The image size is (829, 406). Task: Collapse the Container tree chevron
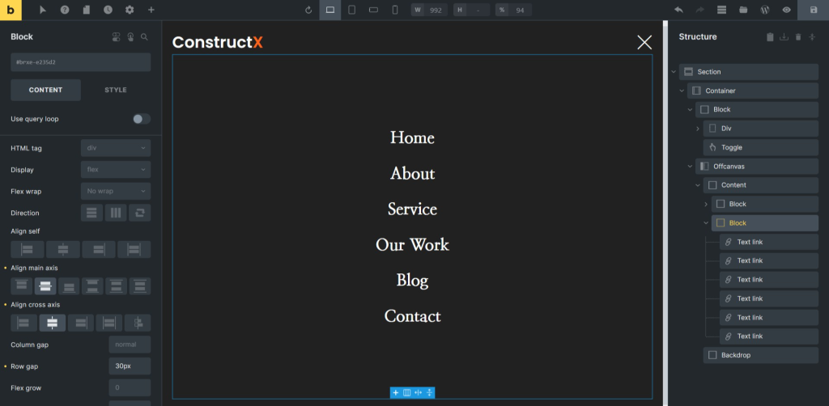682,91
